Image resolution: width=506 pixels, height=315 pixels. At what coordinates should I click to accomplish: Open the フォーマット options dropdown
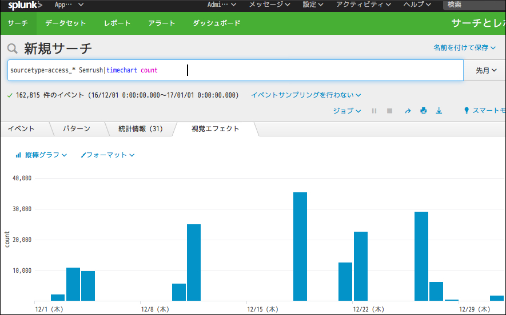(x=107, y=155)
